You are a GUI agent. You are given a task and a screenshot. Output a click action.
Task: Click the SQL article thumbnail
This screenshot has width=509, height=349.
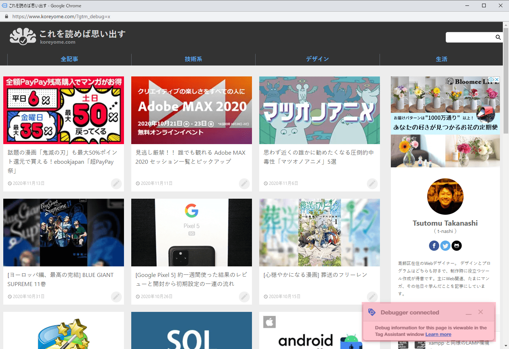point(192,330)
